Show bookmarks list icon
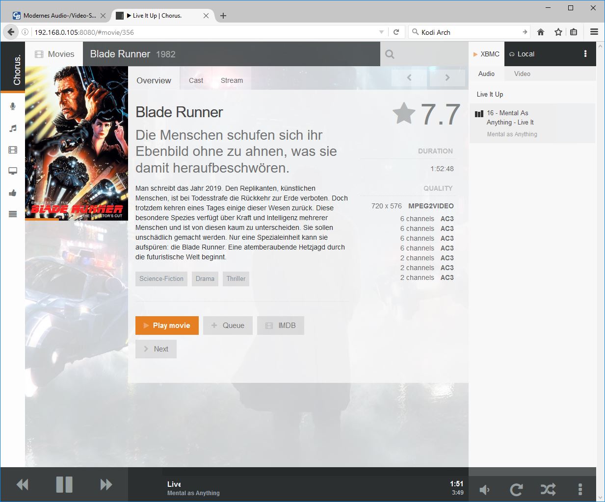Image resolution: width=605 pixels, height=502 pixels. pos(574,32)
